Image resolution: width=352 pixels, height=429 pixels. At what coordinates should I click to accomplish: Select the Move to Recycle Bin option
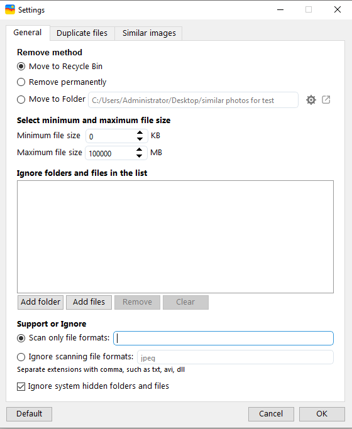tap(21, 67)
